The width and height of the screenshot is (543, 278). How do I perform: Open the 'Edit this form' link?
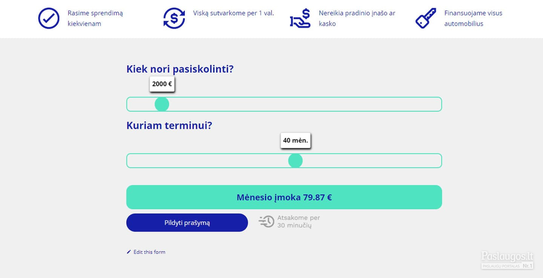click(x=149, y=252)
